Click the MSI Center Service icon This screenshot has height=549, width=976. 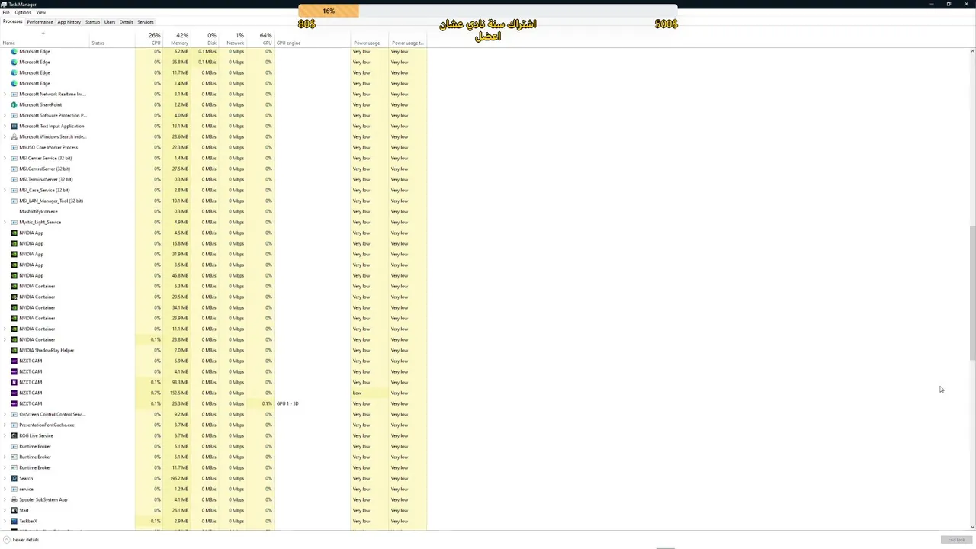pos(14,158)
